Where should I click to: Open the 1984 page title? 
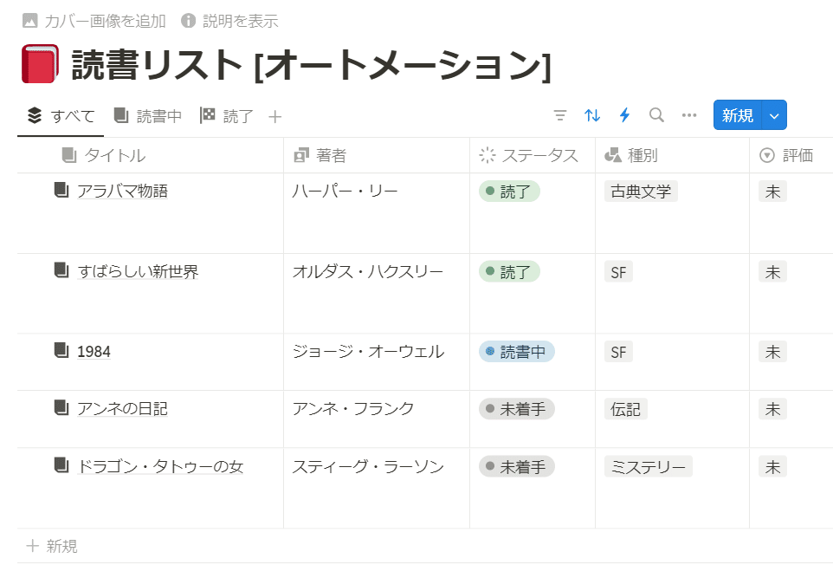click(94, 351)
